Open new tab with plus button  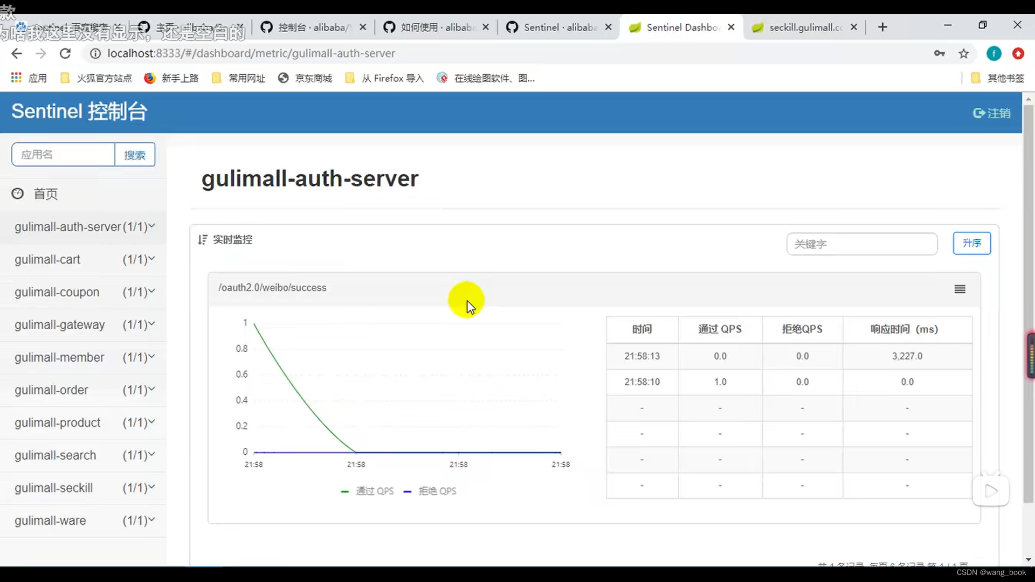tap(882, 27)
